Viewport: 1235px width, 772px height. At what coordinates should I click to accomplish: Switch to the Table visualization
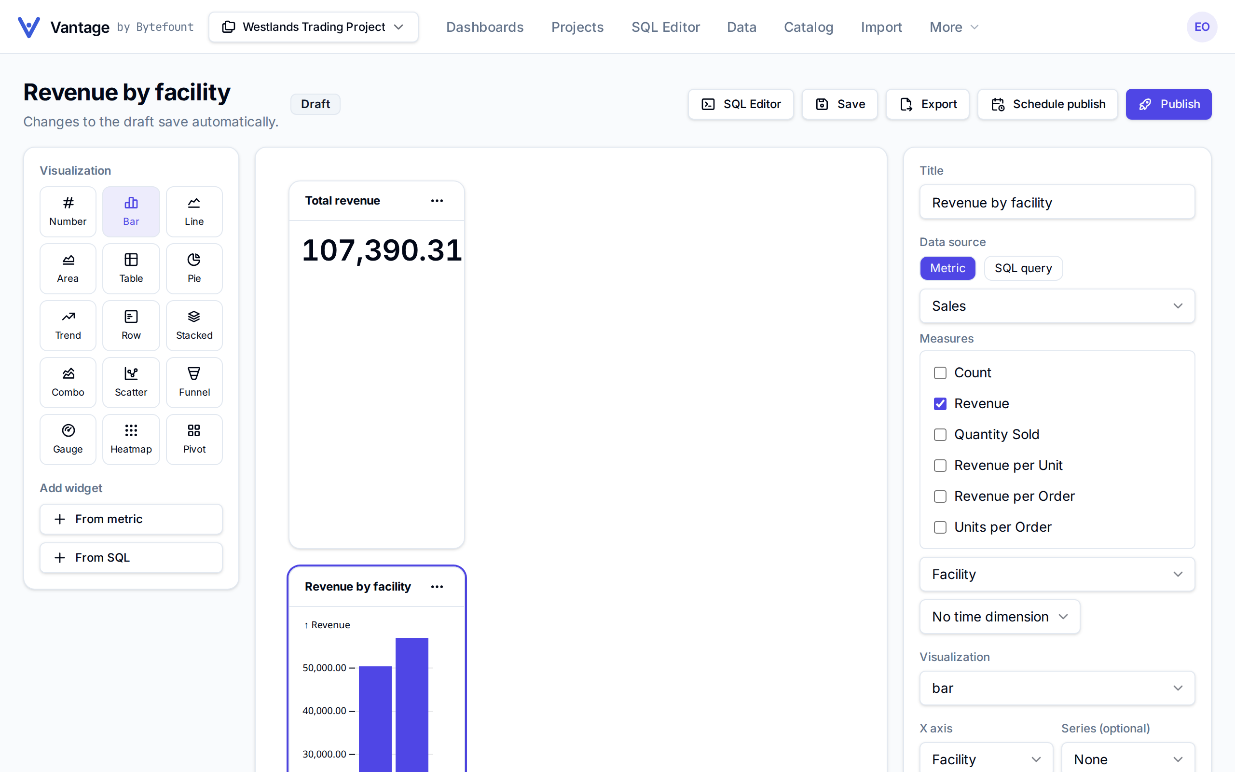[131, 269]
